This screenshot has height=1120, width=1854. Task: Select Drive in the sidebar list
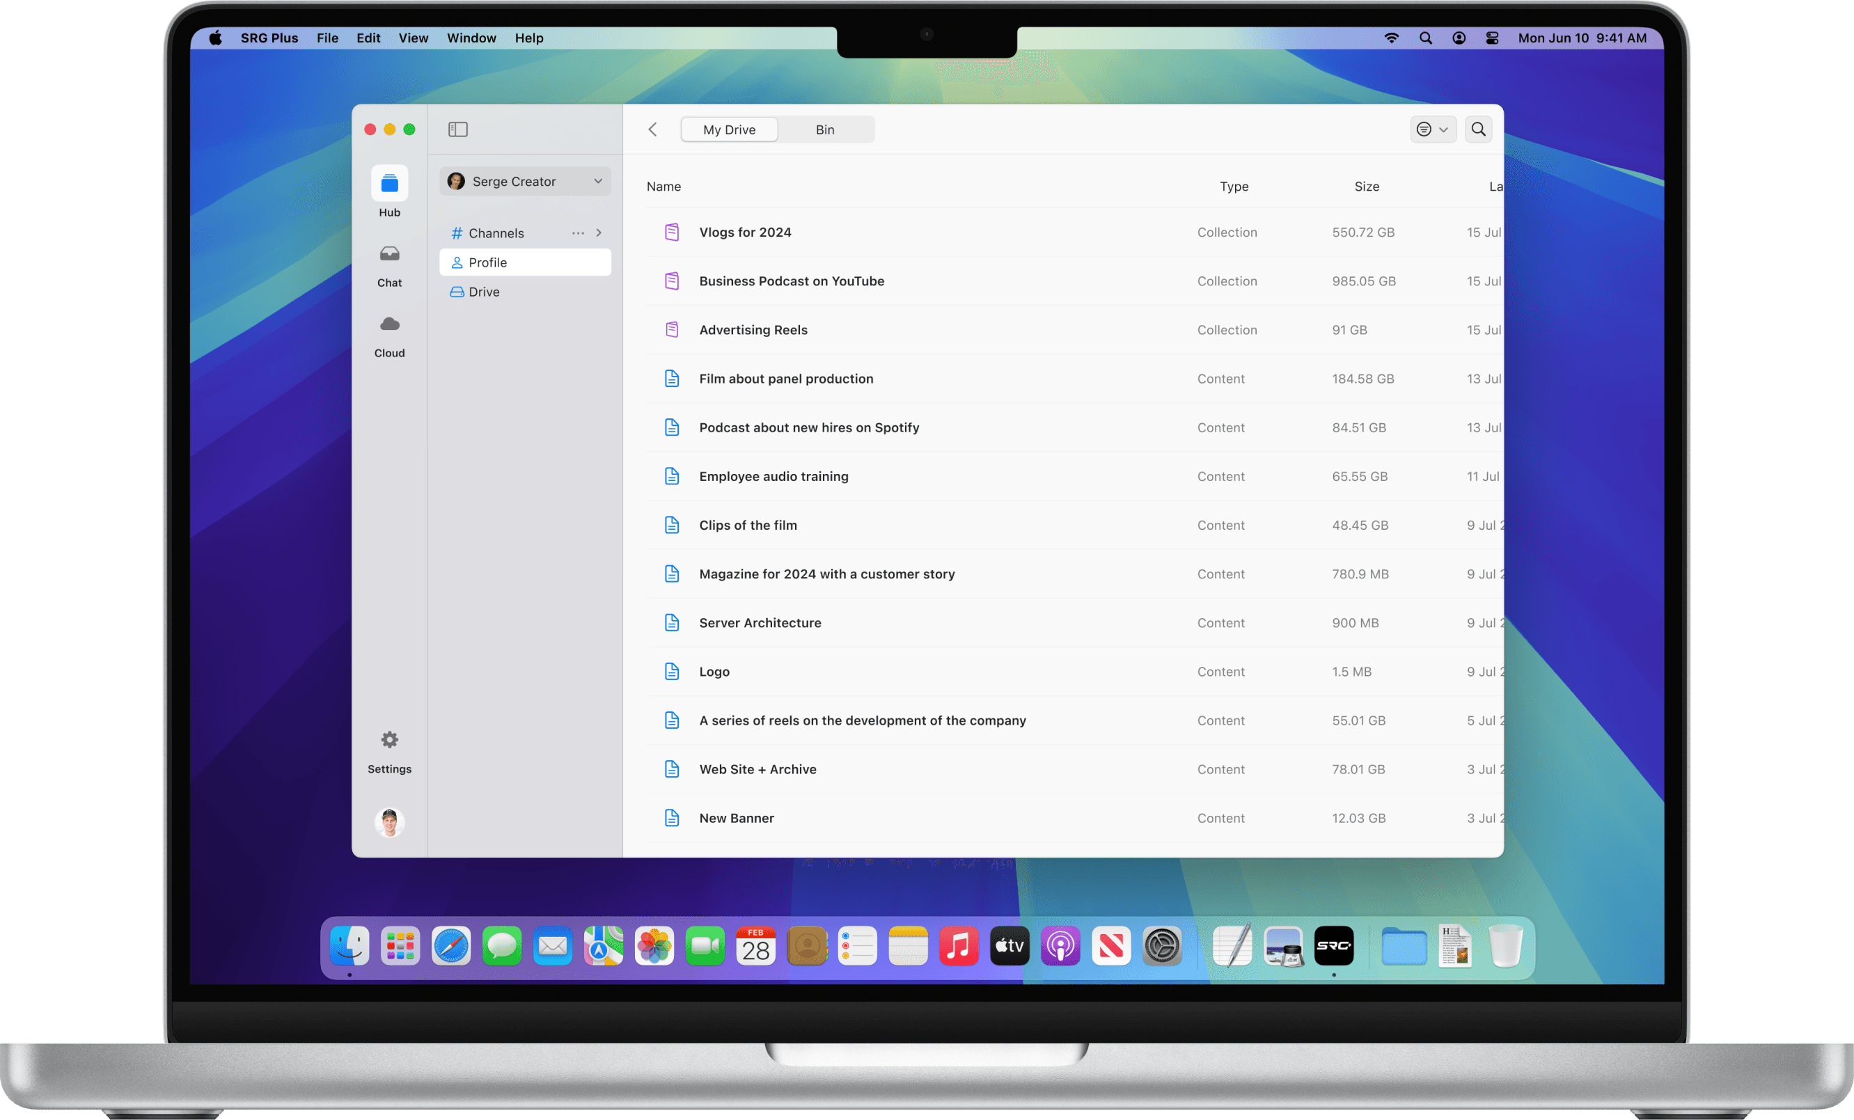(x=483, y=292)
